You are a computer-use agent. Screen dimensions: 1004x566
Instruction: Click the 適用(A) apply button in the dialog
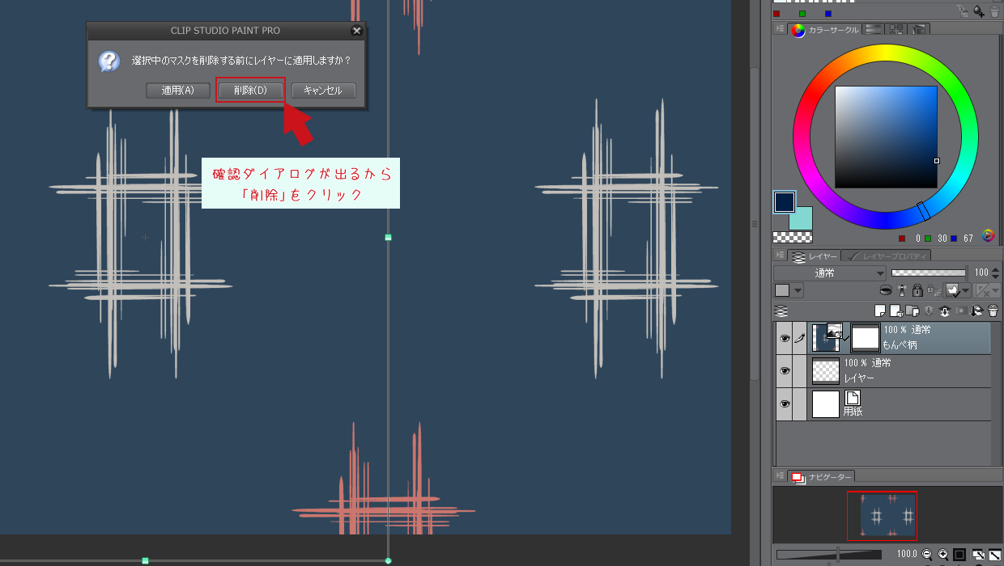point(178,91)
